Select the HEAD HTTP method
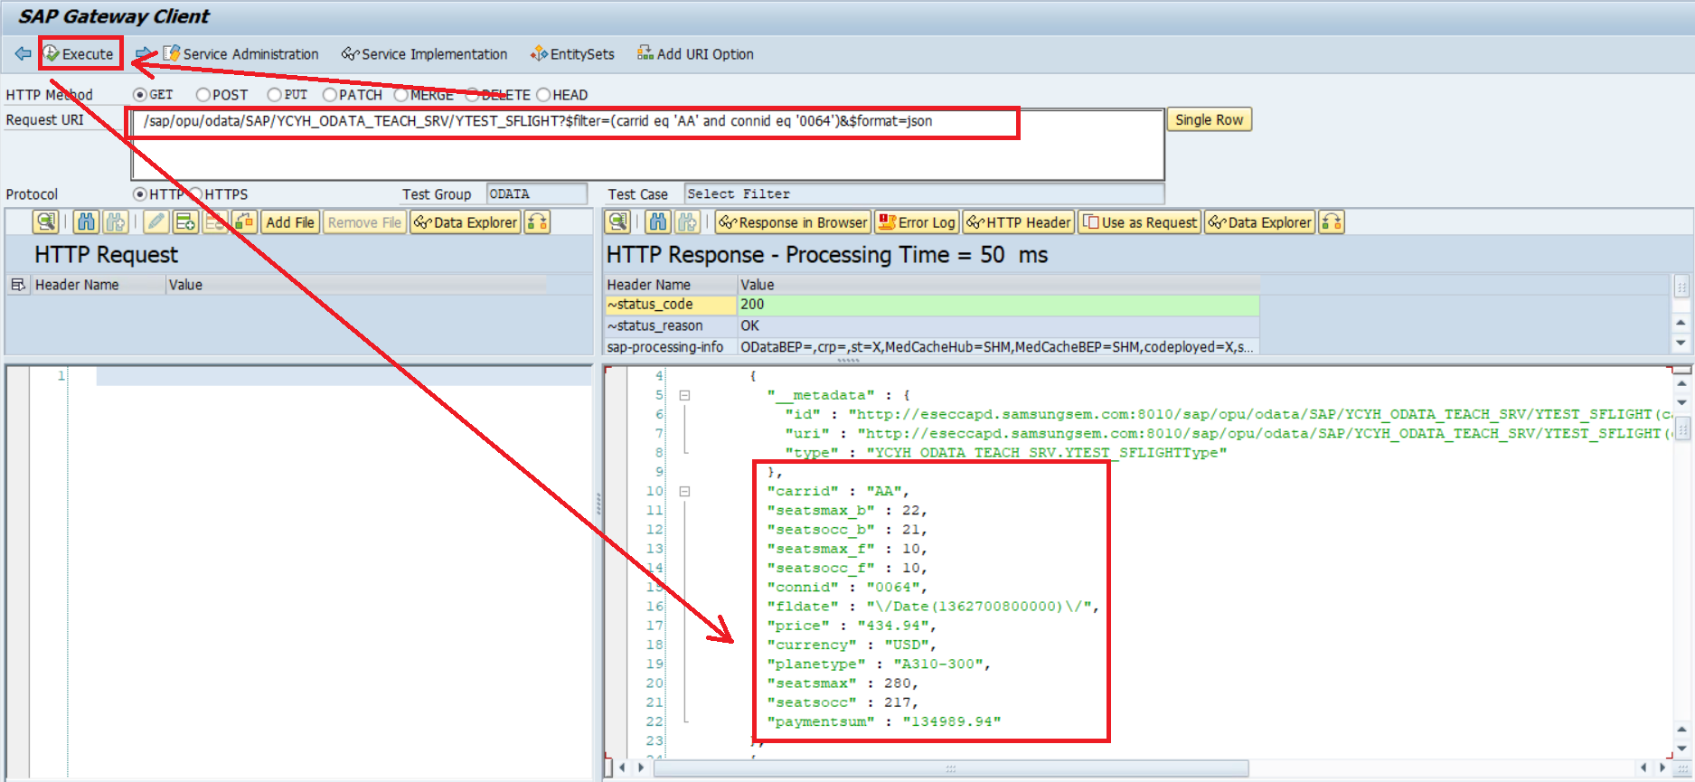1695x782 pixels. click(543, 95)
